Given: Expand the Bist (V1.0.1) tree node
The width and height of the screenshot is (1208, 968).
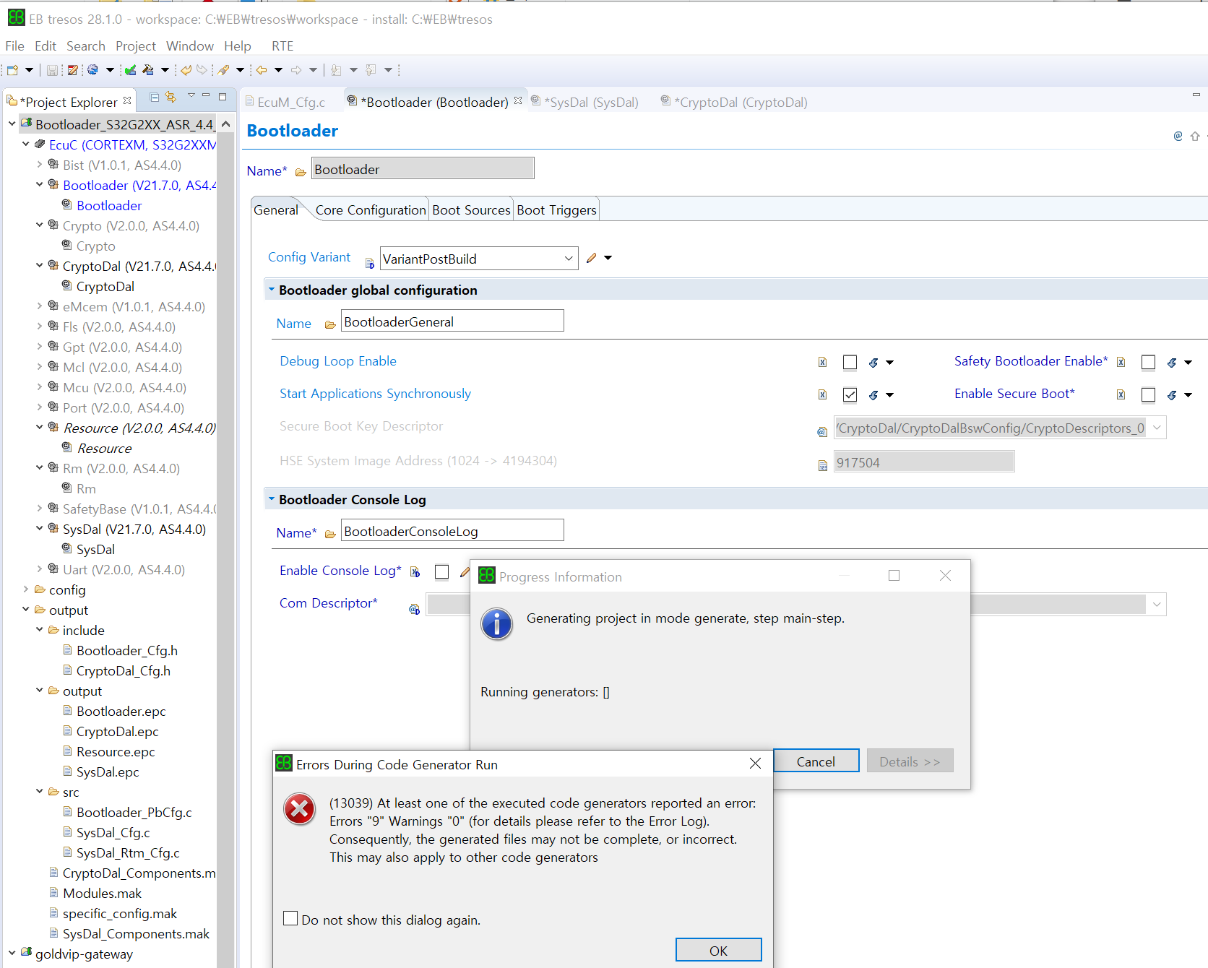Looking at the screenshot, I should [40, 165].
